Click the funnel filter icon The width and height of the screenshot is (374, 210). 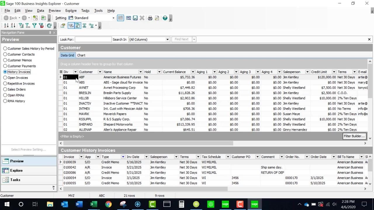pyautogui.click(x=34, y=26)
